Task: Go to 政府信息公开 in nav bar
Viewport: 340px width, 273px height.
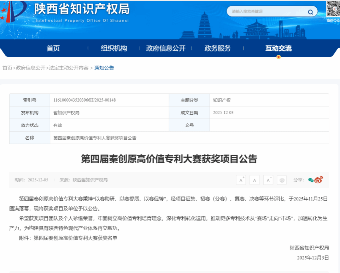Action: pos(166,48)
